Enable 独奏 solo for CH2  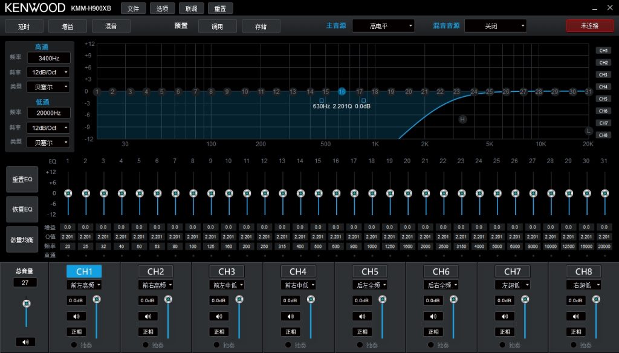[x=145, y=345]
